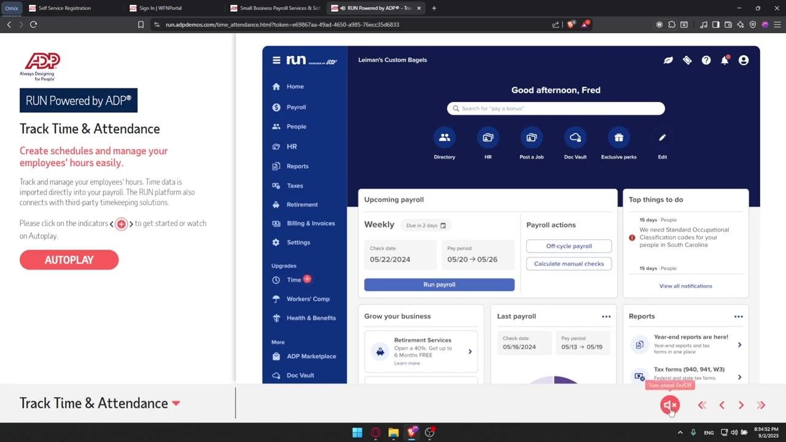The height and width of the screenshot is (442, 786).
Task: Open Reports card three-dot menu
Action: [738, 317]
